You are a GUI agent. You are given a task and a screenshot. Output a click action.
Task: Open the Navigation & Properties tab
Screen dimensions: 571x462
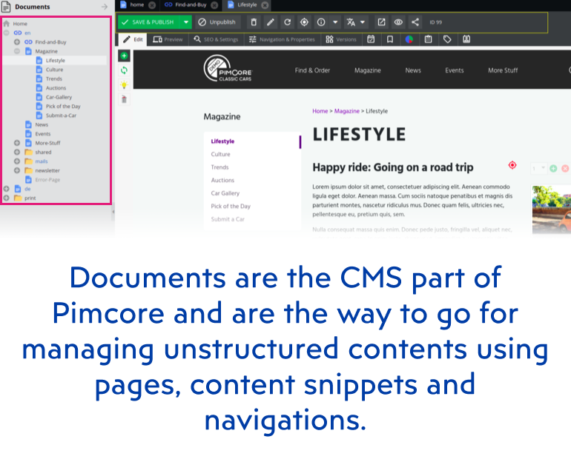283,39
